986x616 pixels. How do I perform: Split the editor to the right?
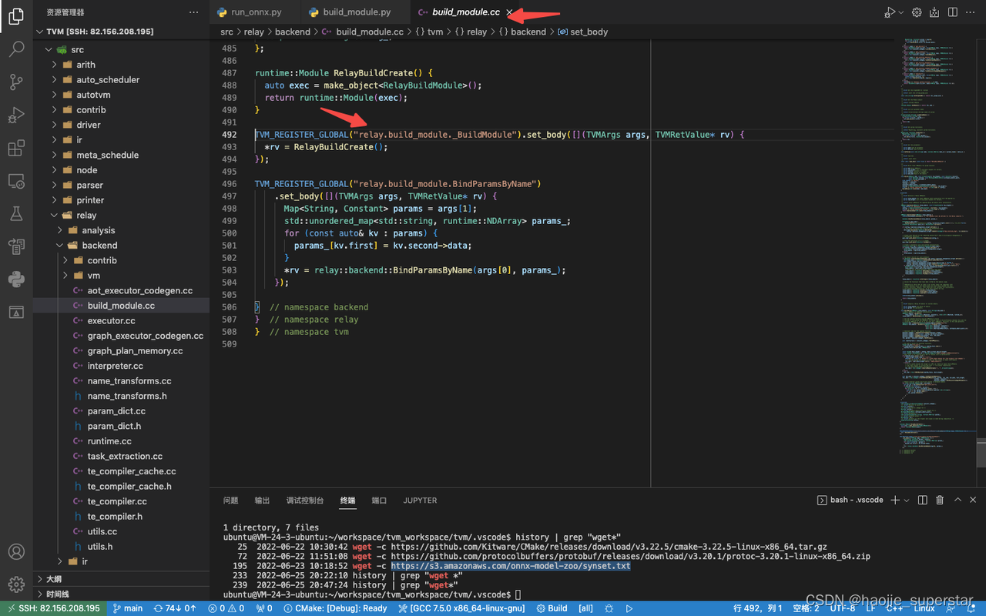click(953, 12)
